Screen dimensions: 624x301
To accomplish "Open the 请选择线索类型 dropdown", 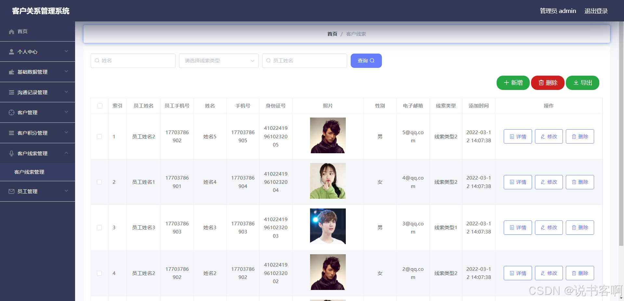I will 219,61.
